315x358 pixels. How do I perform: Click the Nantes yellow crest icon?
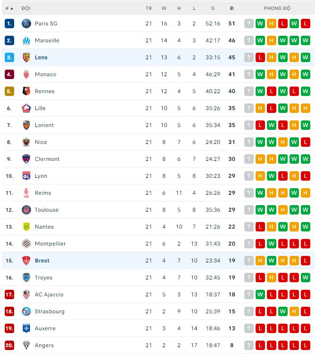coord(26,227)
